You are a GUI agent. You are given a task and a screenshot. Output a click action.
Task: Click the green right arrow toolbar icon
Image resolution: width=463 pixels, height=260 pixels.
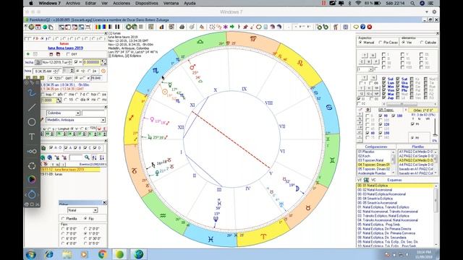click(232, 27)
